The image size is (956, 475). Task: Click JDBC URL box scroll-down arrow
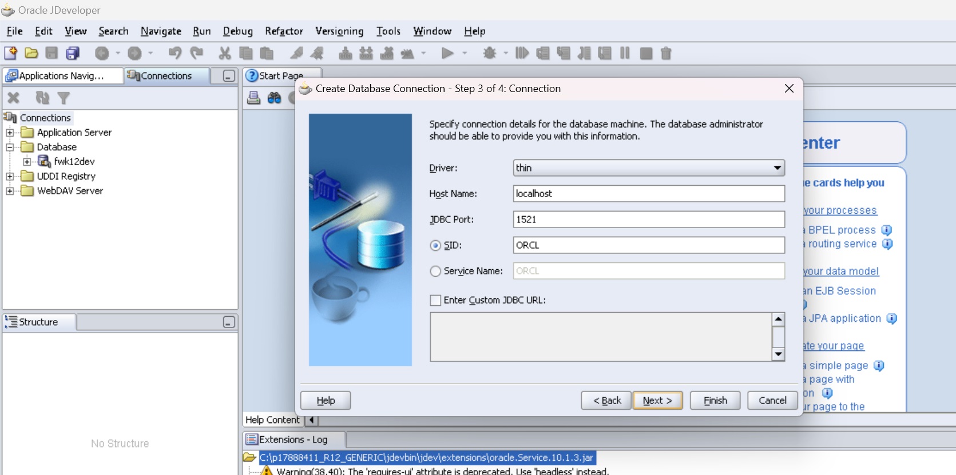(x=778, y=354)
